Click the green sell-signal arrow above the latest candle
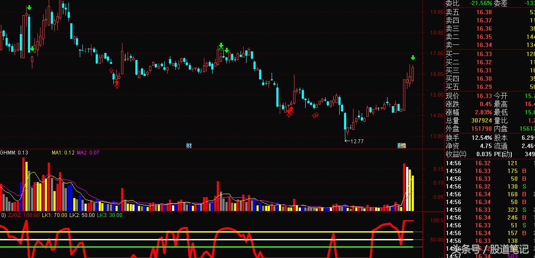This screenshot has width=535, height=258. tap(413, 58)
